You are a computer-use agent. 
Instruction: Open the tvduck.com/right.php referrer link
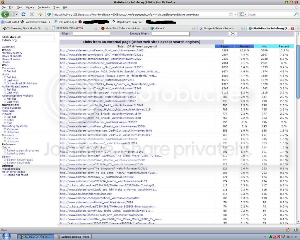[x=82, y=147]
